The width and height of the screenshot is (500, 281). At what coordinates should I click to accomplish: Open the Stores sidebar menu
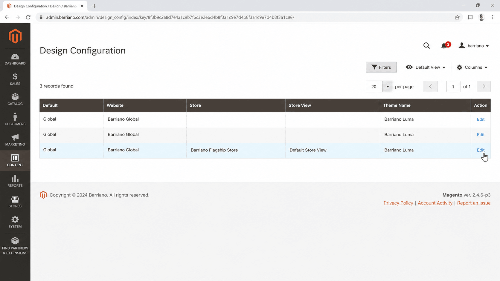click(x=15, y=202)
